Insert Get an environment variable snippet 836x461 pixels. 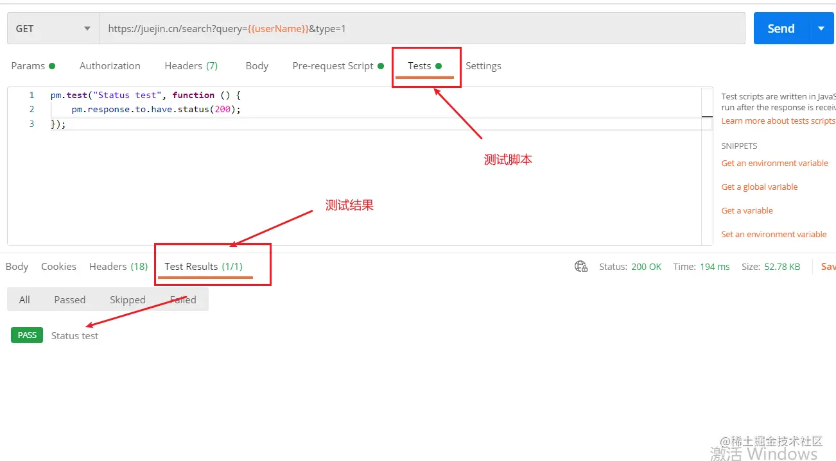[x=774, y=163]
